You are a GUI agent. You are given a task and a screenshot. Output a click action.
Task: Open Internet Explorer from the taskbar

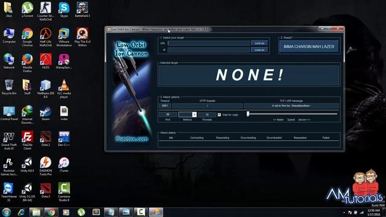pos(22,212)
